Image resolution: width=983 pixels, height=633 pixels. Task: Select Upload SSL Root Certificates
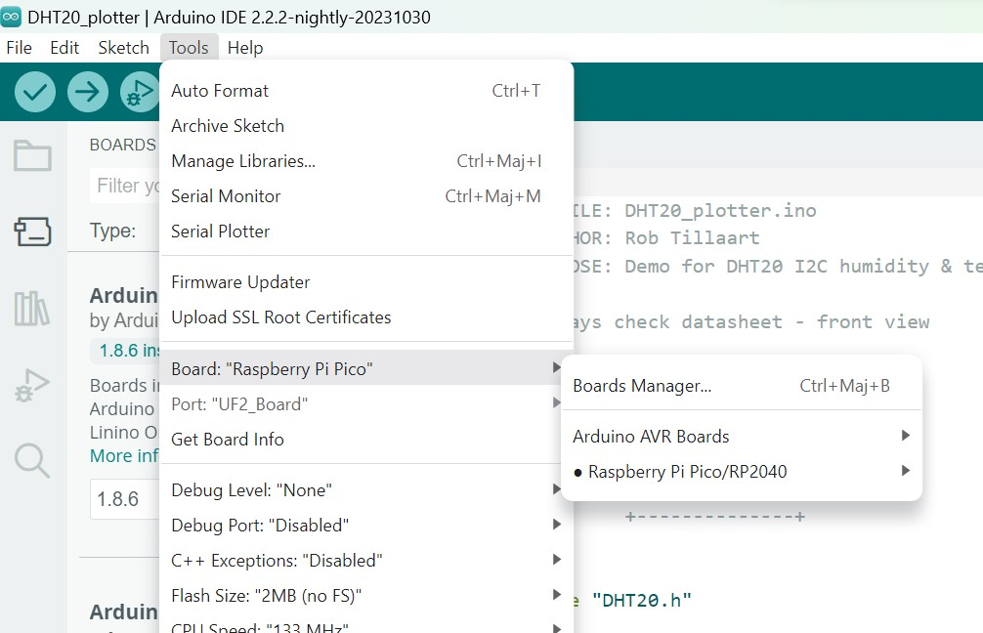[x=366, y=317]
